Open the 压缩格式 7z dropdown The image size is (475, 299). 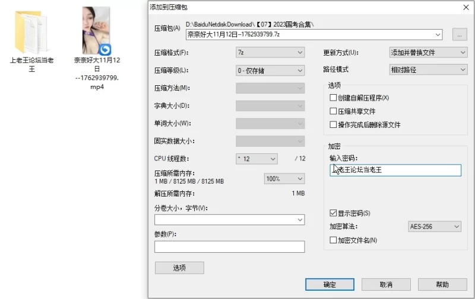270,53
